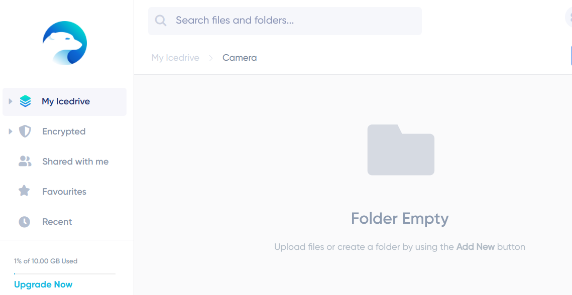Focus the Search files and folders field
The height and width of the screenshot is (295, 572).
click(285, 21)
